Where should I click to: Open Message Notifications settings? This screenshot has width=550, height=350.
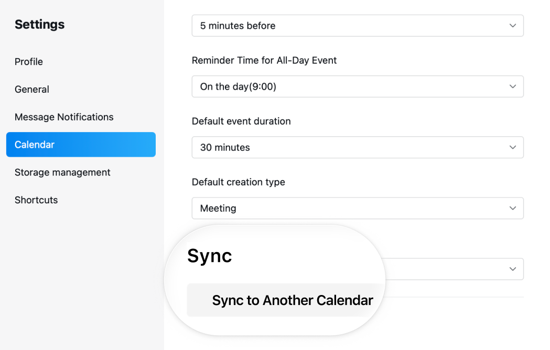[64, 117]
